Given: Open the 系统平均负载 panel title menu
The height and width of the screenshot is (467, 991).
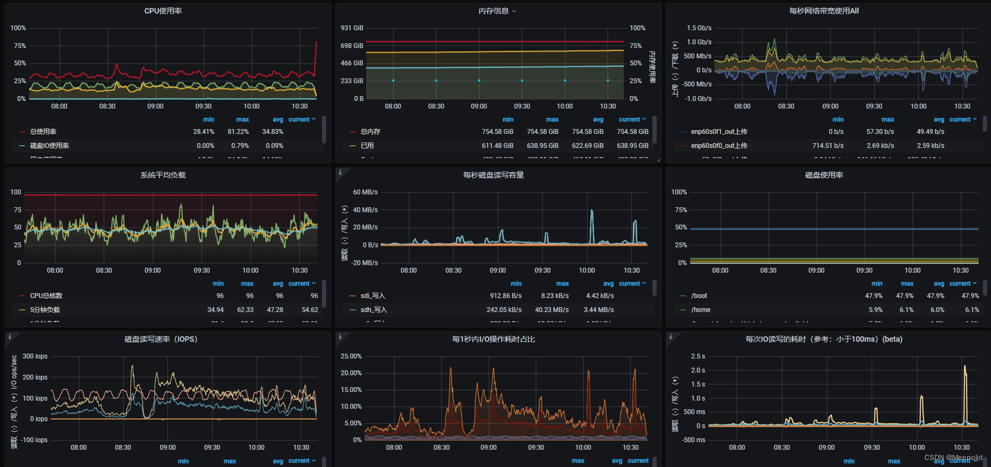Looking at the screenshot, I should pos(163,175).
